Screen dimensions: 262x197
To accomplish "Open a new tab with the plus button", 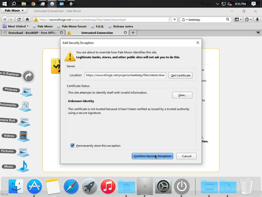I will point(133,33).
